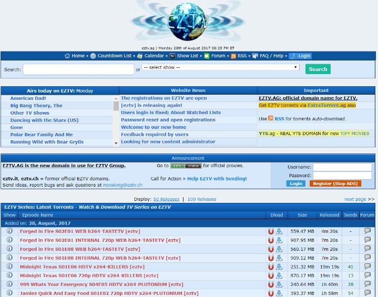Download torrent for Midnight Texas S01E06 HDTV

coord(279,267)
